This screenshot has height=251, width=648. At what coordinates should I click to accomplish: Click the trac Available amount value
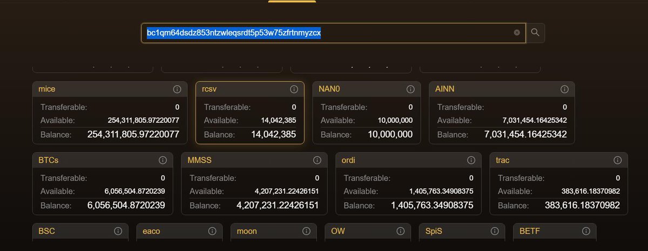(x=591, y=191)
